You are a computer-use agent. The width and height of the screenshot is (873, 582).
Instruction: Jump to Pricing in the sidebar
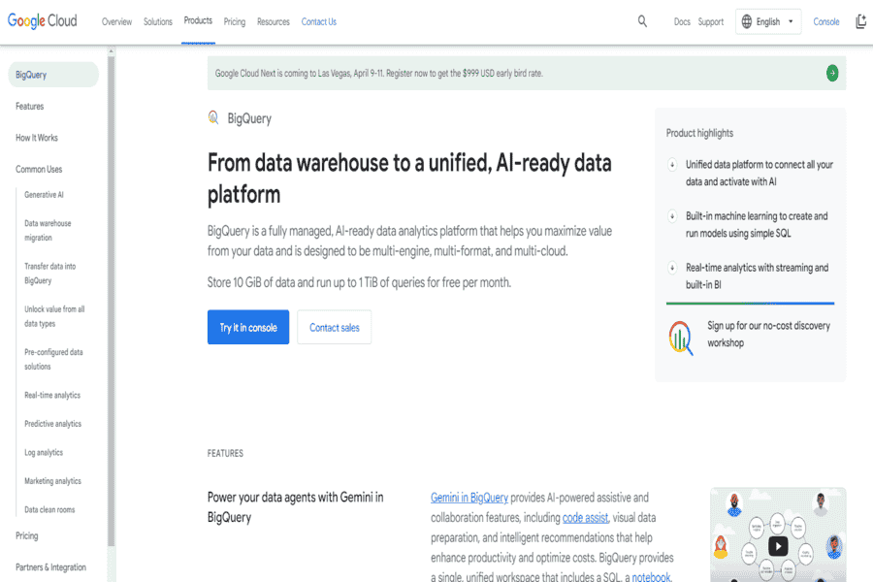(27, 535)
